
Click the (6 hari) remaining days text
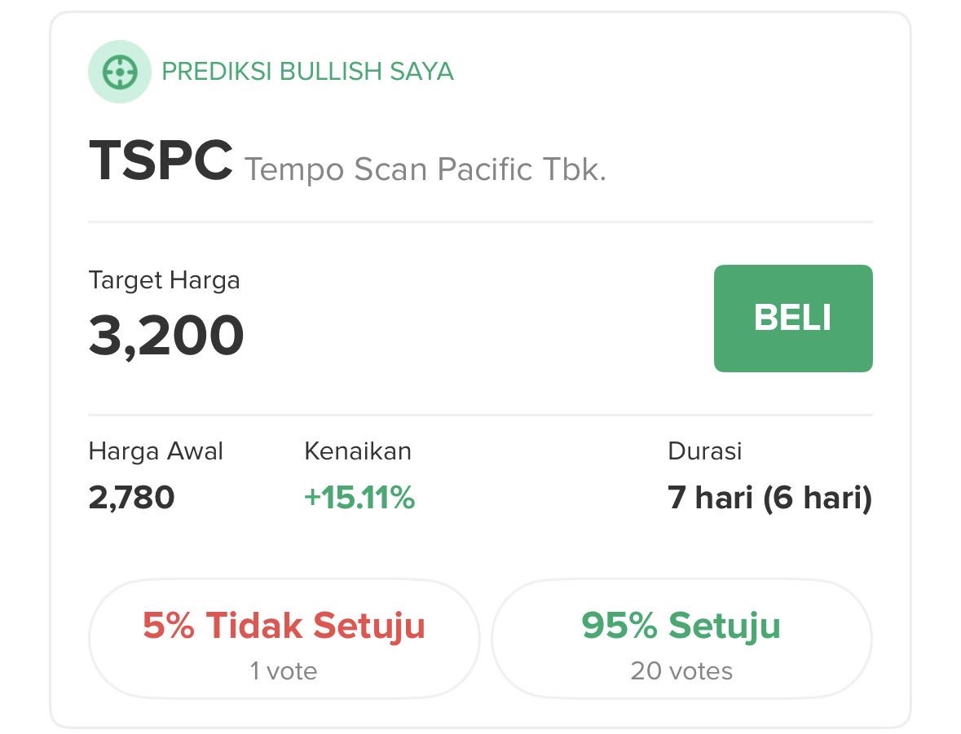[x=818, y=498]
